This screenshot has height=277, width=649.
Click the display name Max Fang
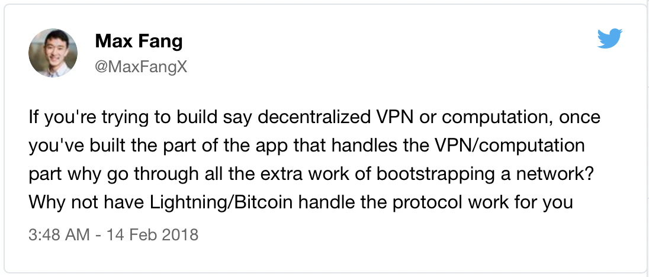pyautogui.click(x=139, y=41)
